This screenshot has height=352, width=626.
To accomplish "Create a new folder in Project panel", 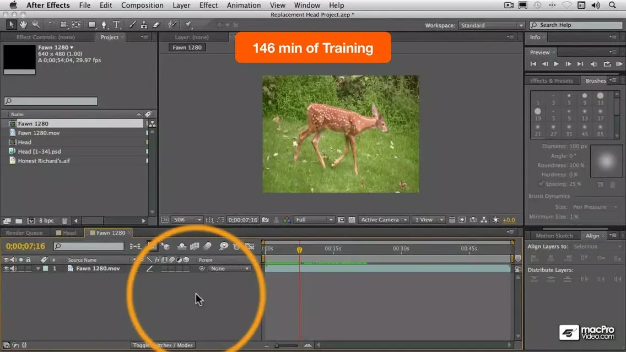I will click(x=19, y=221).
